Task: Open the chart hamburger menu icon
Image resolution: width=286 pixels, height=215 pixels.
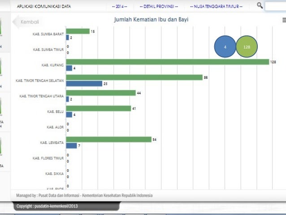Action: click(284, 20)
